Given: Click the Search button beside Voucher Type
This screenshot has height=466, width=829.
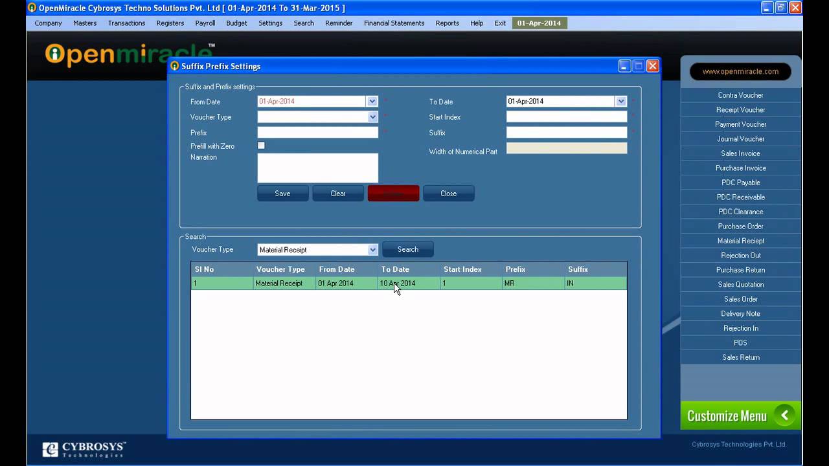Looking at the screenshot, I should (408, 249).
